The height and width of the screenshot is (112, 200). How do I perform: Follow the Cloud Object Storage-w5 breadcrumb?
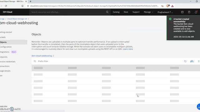pos(17,19)
